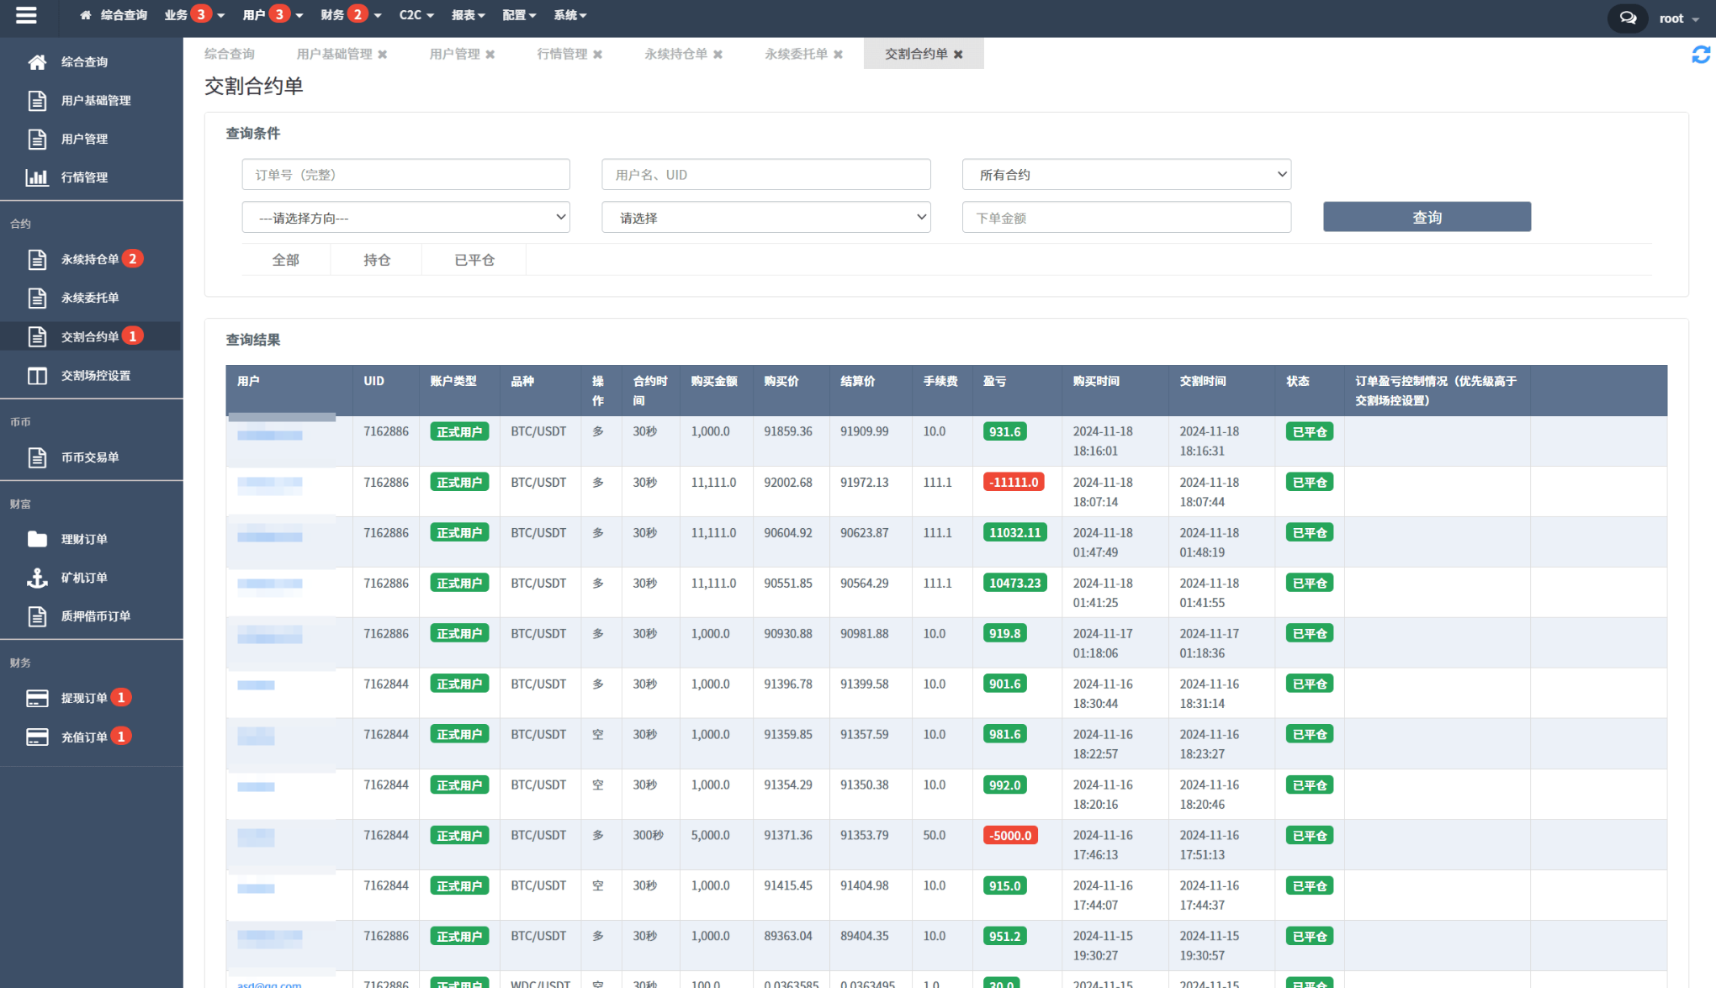Open the root user dropdown
This screenshot has height=988, width=1716.
click(1679, 18)
